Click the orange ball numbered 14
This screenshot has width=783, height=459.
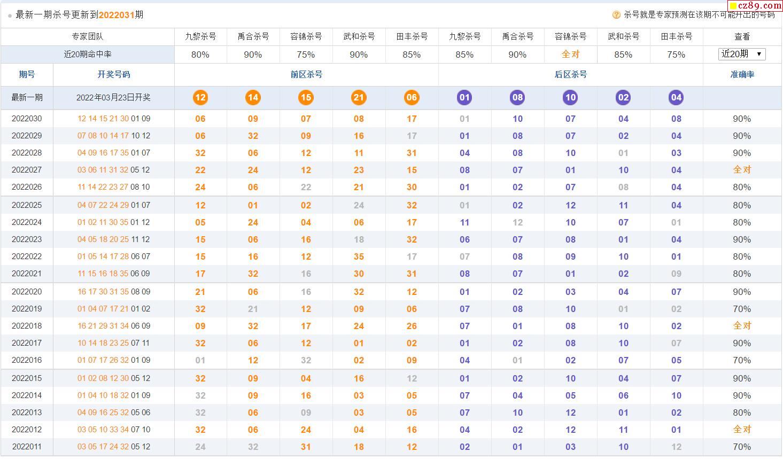(x=253, y=97)
